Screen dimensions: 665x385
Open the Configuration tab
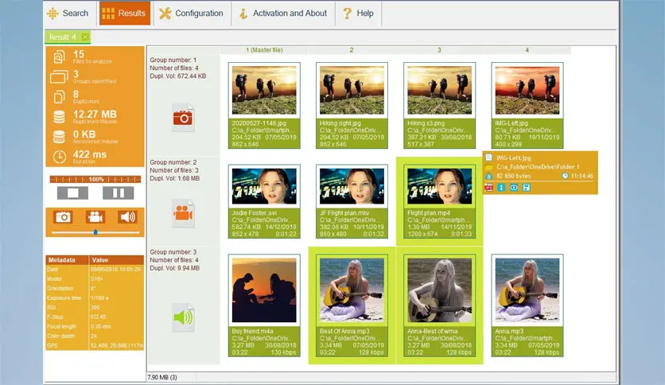click(x=191, y=14)
